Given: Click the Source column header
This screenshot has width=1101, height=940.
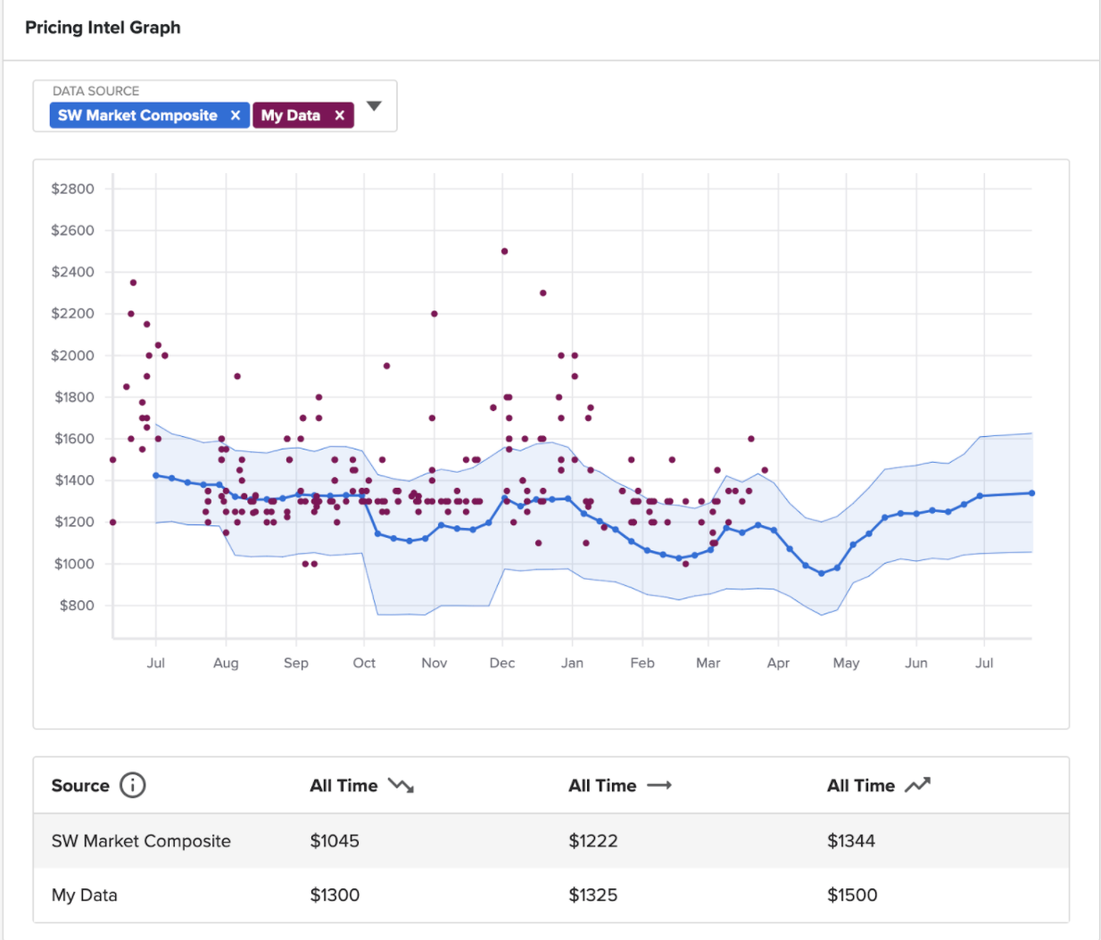Looking at the screenshot, I should click(80, 786).
